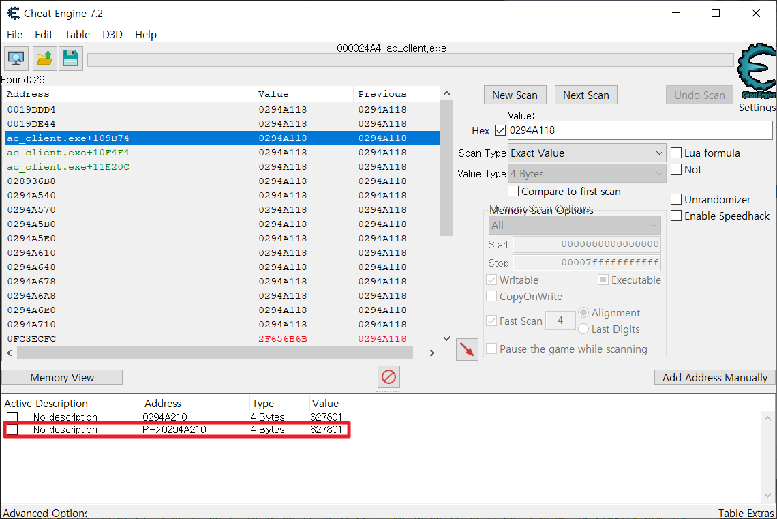Open the Scan Type dropdown
This screenshot has height=519, width=777.
(x=587, y=153)
